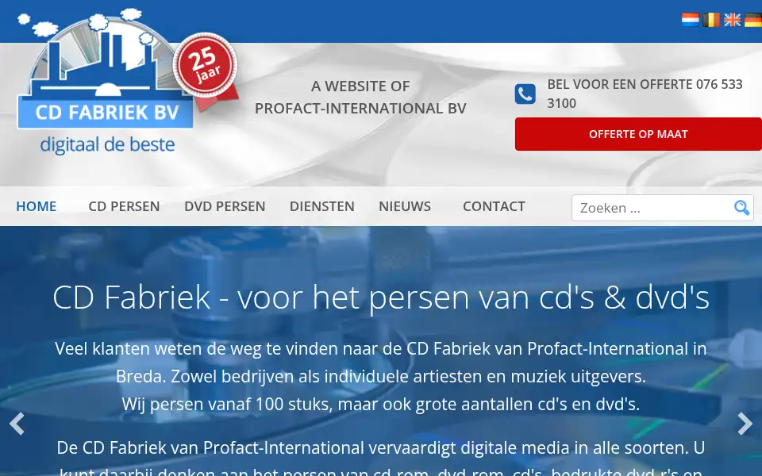Click the phone number 076 533 3100 text
The image size is (762, 476).
[x=645, y=94]
